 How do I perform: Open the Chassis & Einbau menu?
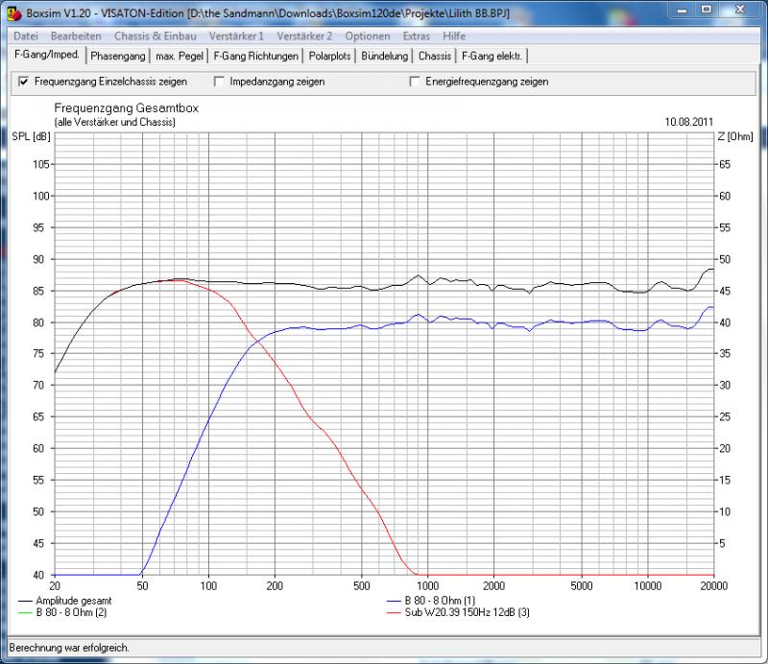pyautogui.click(x=155, y=36)
